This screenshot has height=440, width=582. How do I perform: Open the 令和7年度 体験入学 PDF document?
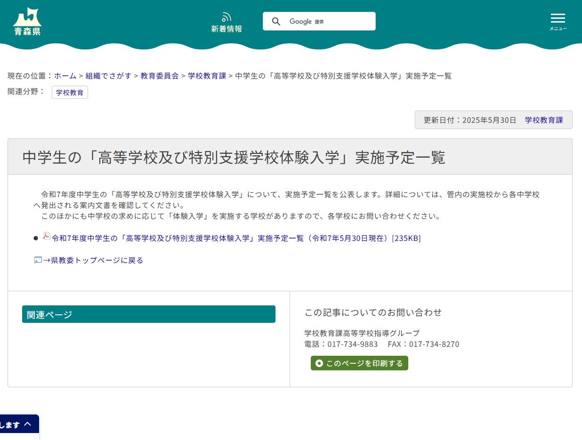coord(235,238)
